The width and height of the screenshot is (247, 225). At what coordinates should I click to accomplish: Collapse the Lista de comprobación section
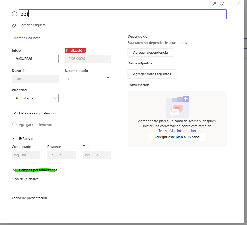[14, 113]
